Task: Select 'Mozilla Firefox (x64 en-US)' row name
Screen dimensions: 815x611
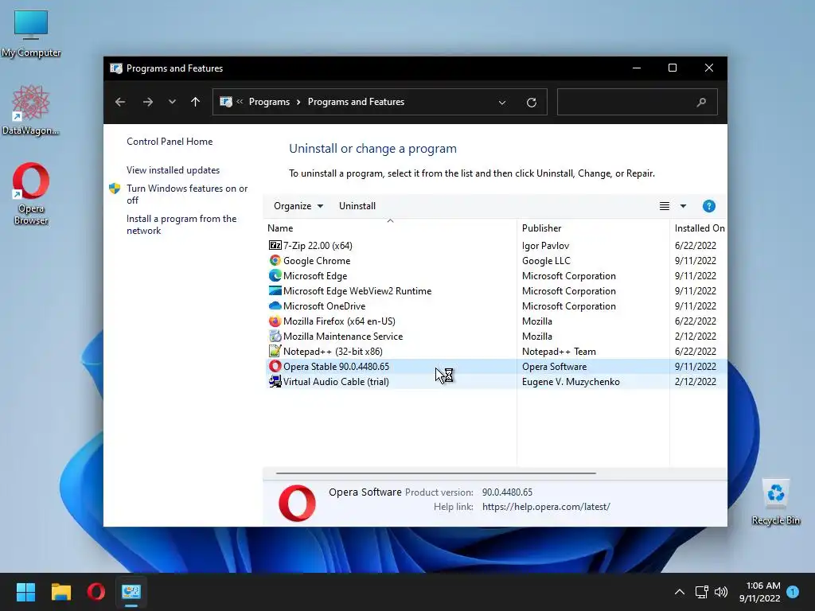Action: [339, 321]
